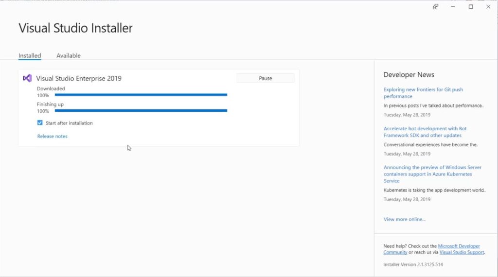Open the Visual Studio Support link
The image size is (498, 277).
pos(462,253)
